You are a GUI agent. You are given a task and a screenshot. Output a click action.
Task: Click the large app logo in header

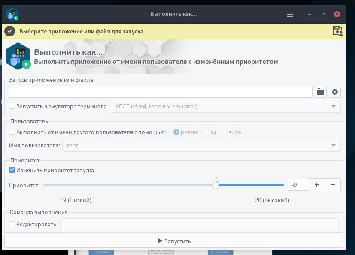[x=18, y=56]
